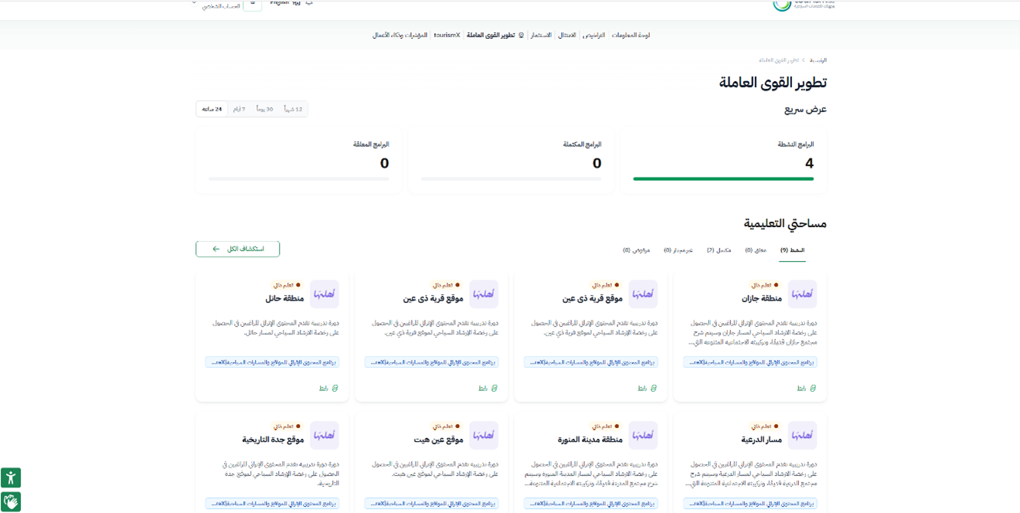Open the منطقة حائل course title
Screen dimensions: 1020x513
[x=284, y=298]
